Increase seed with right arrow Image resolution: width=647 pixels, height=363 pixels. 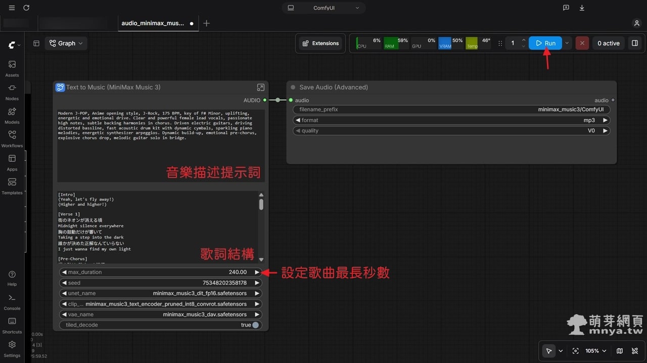coord(257,283)
